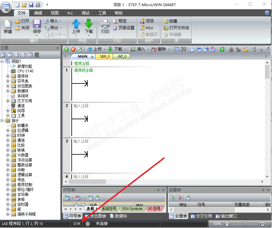Click the 预览 print preview button
Image resolution: width=272 pixels, height=228 pixels.
[120, 21]
